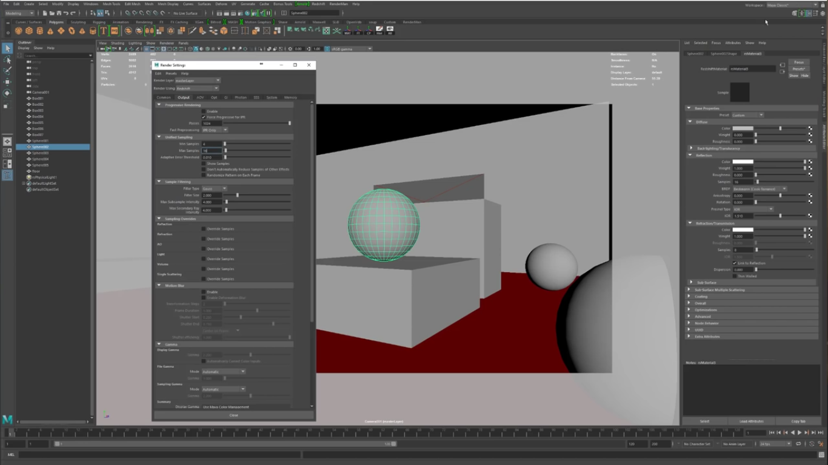Click the Presets button in Attribute Editor
The image size is (828, 465).
(x=799, y=69)
